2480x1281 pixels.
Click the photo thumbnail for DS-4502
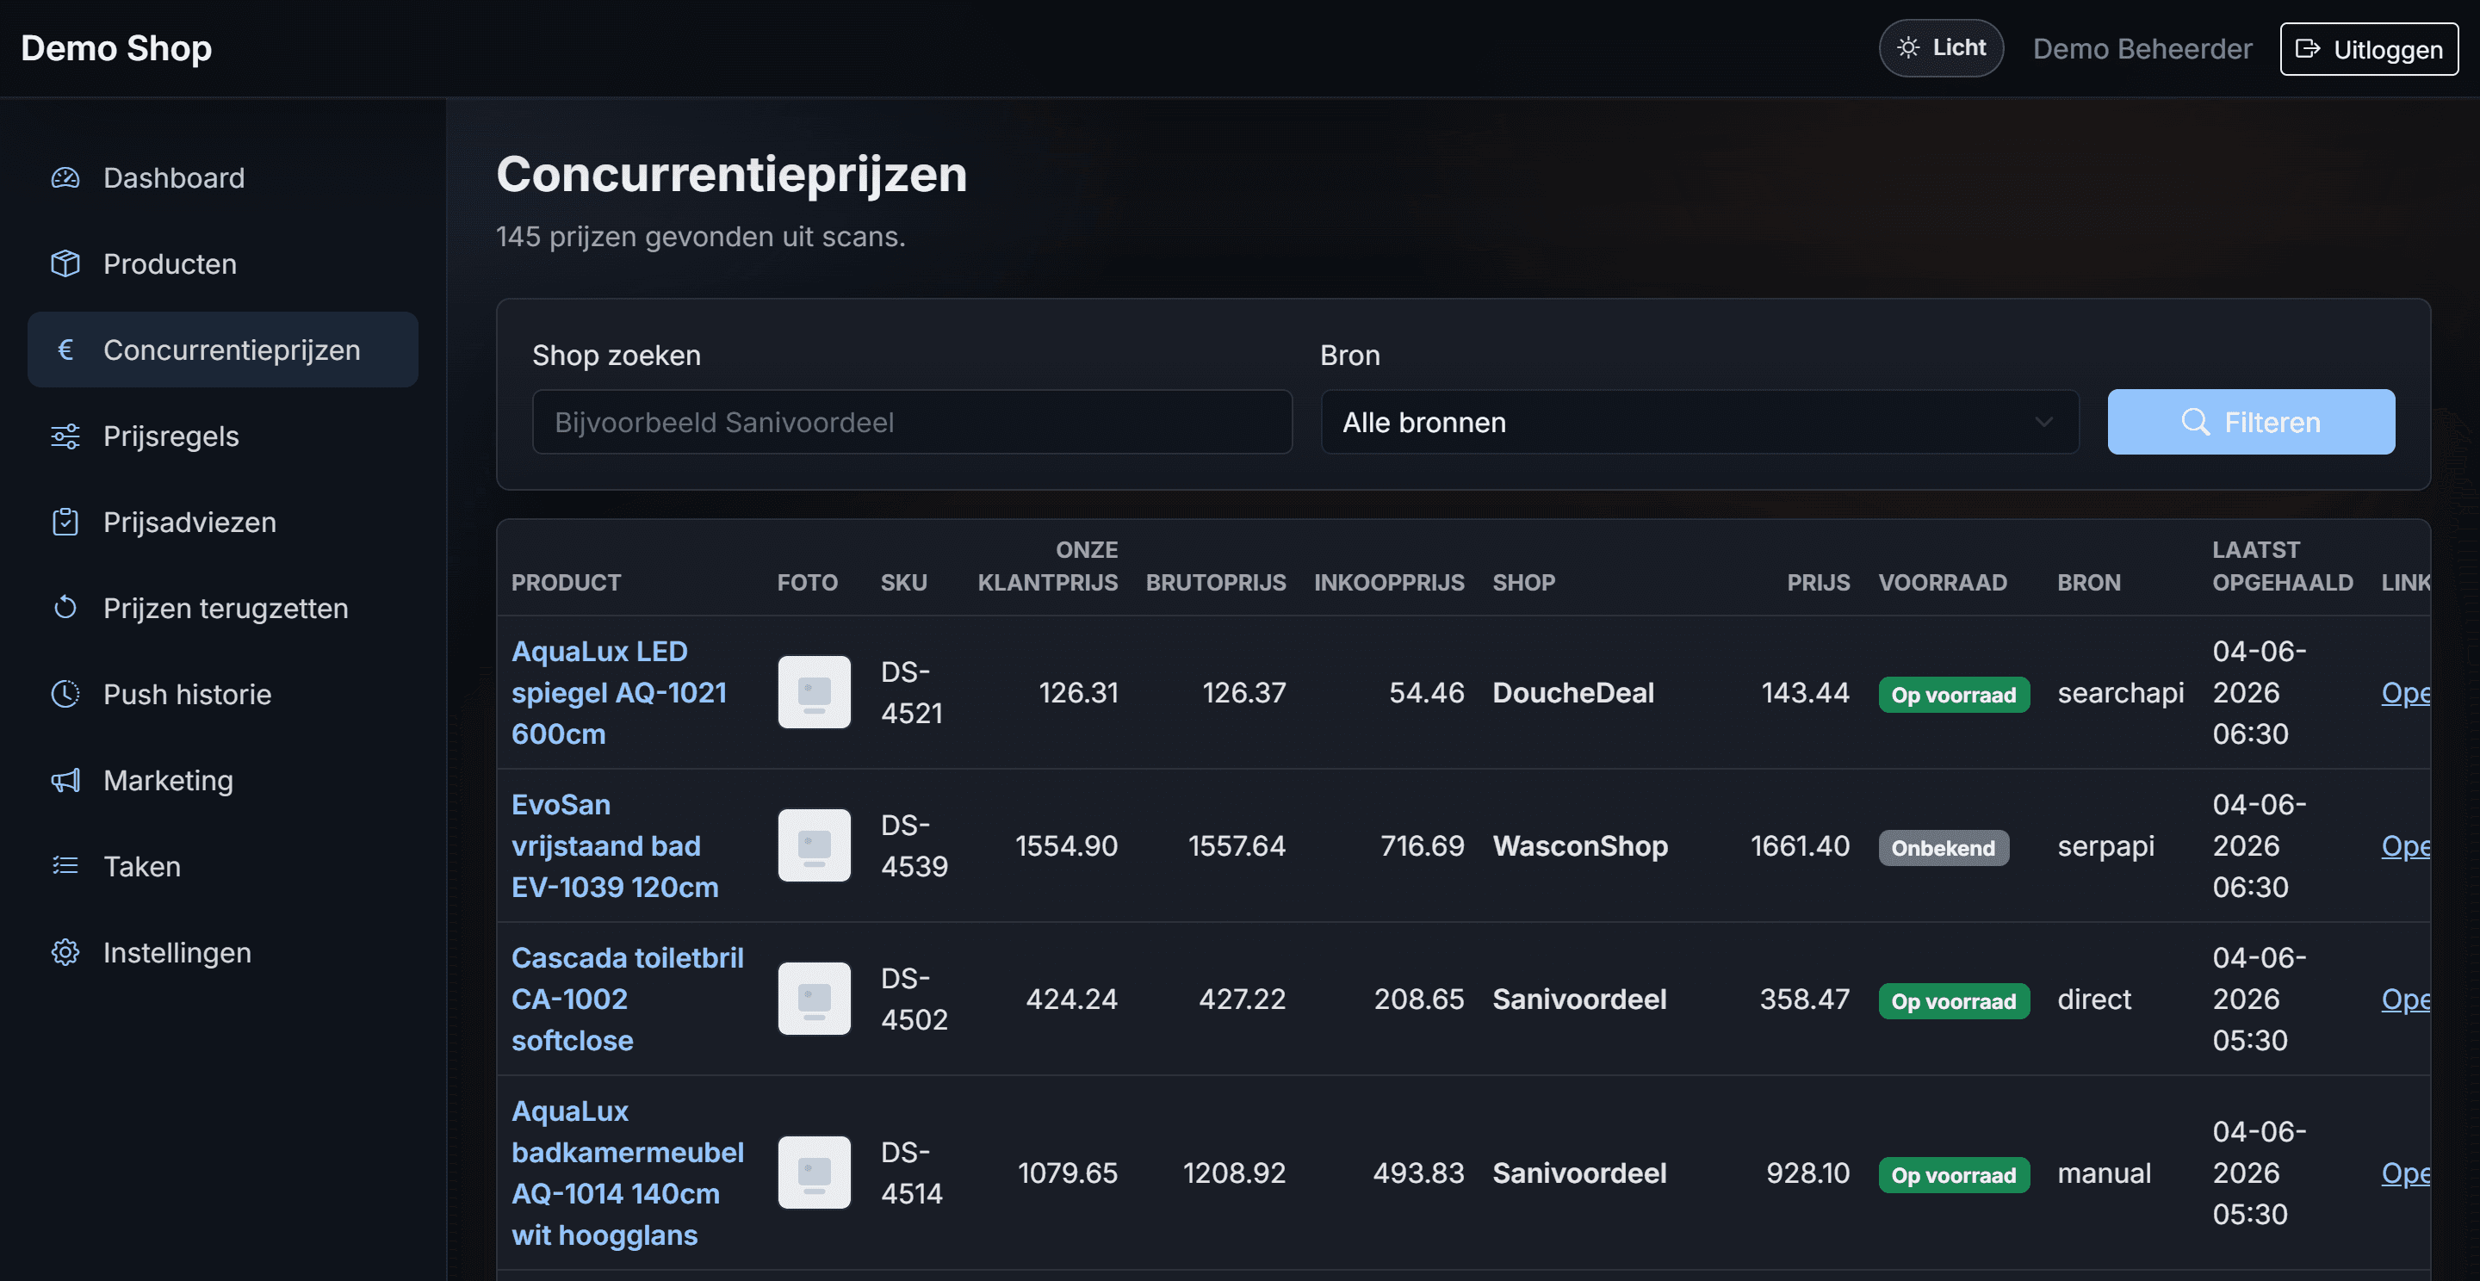pyautogui.click(x=815, y=999)
